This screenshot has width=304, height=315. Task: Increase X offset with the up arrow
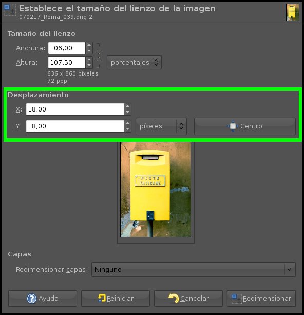pyautogui.click(x=128, y=106)
